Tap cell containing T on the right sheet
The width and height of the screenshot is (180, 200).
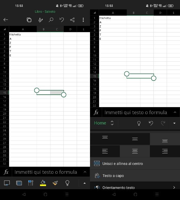click(113, 35)
